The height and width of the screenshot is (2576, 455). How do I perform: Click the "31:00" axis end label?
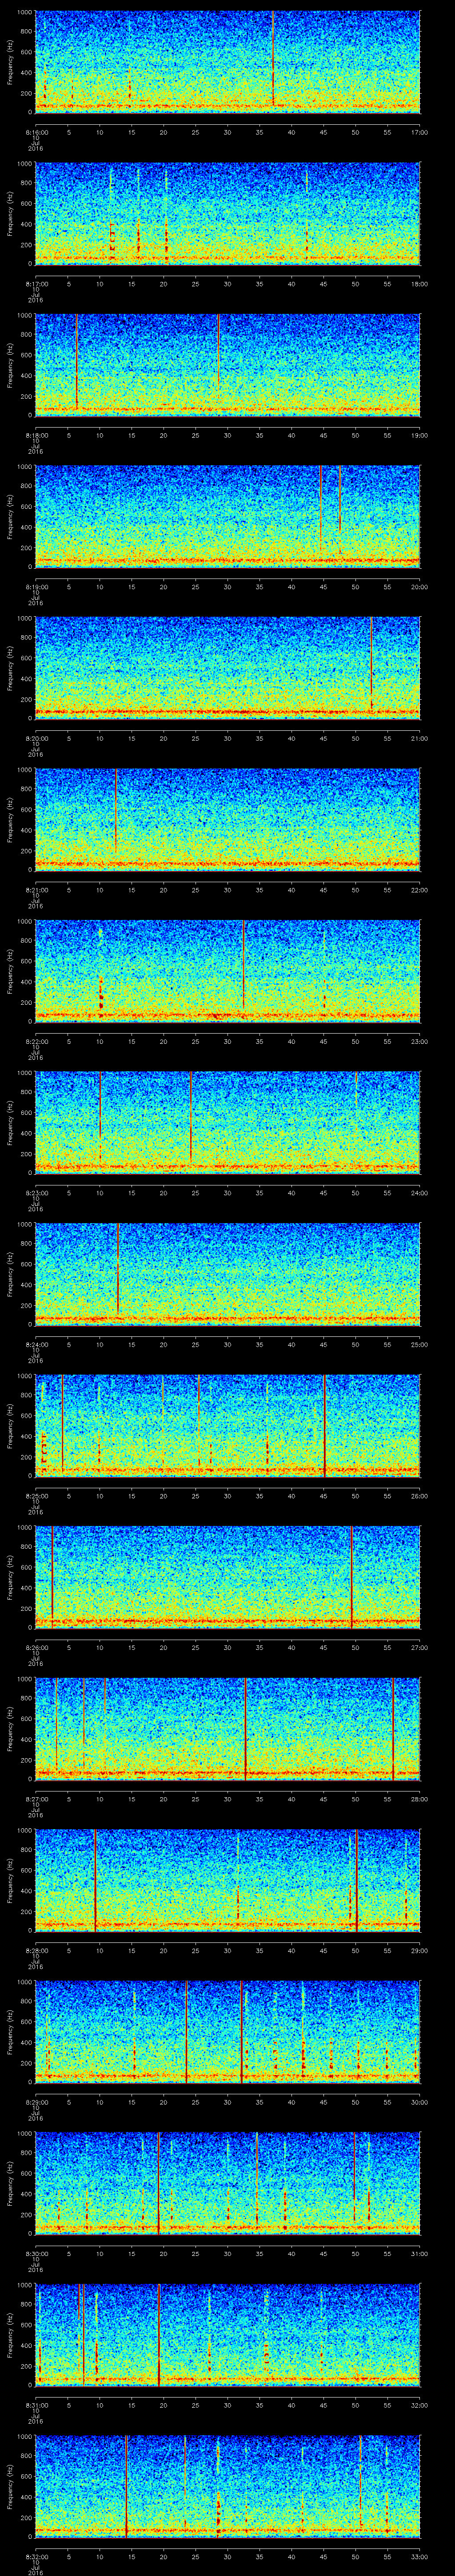[x=420, y=2255]
